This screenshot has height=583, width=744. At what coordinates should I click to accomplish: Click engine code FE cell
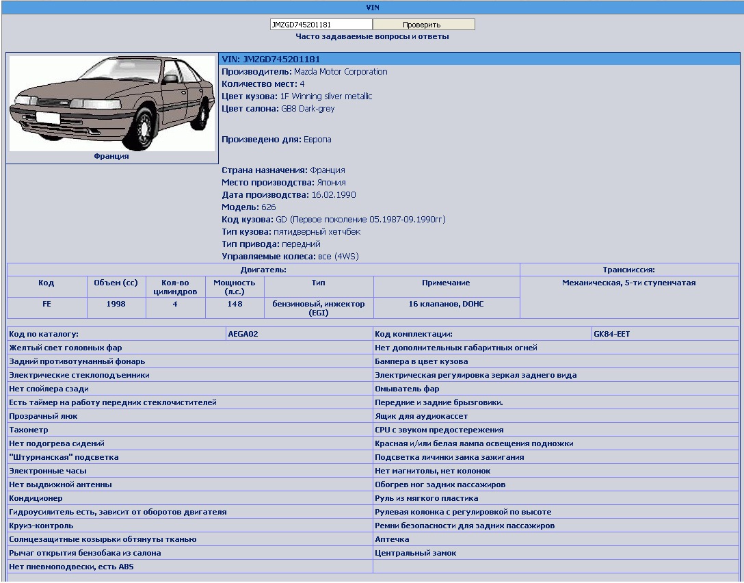[46, 308]
